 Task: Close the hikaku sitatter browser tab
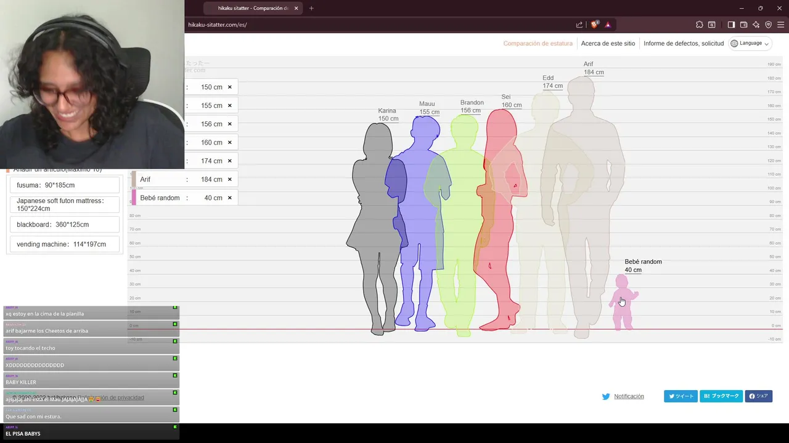point(296,8)
